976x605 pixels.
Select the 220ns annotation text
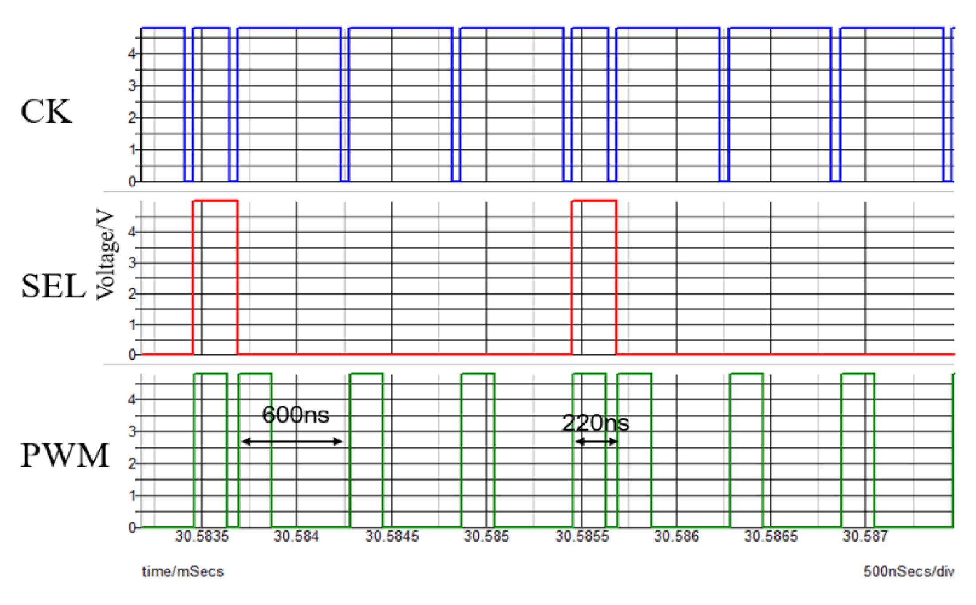(x=595, y=423)
